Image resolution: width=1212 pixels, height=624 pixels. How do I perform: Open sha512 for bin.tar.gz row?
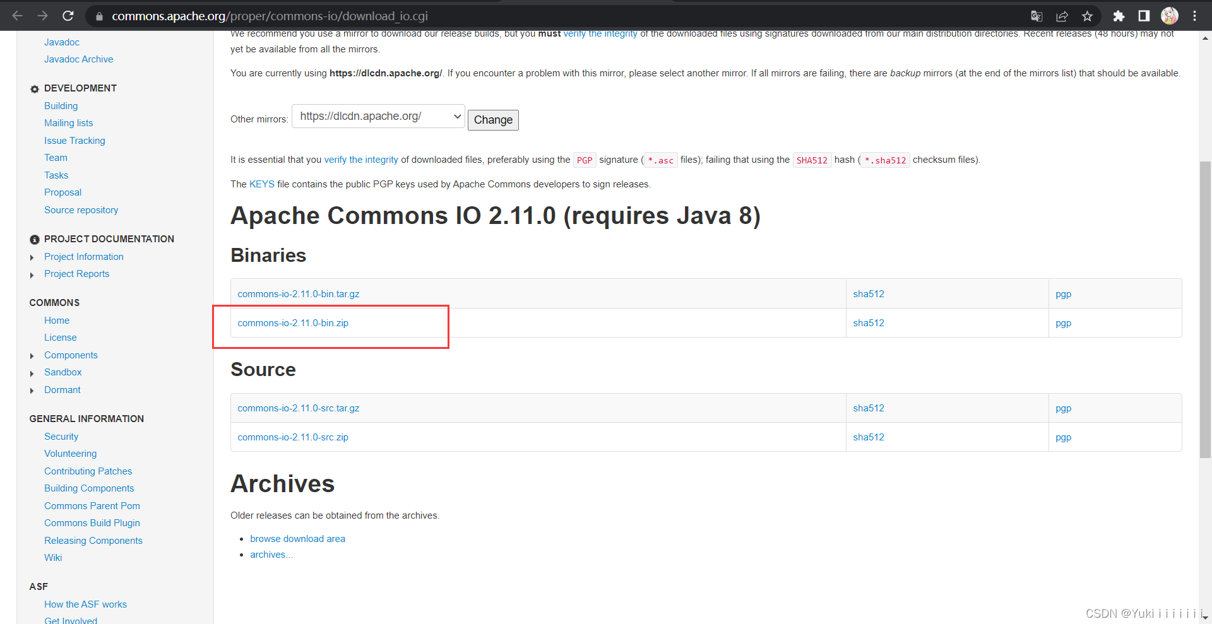coord(869,294)
